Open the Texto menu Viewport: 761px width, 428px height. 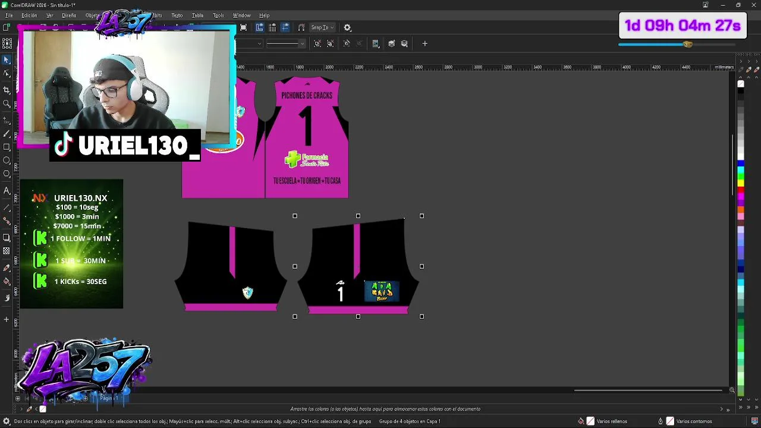(177, 15)
